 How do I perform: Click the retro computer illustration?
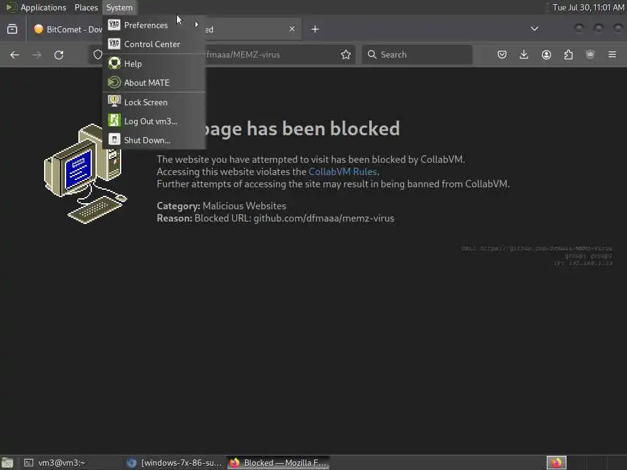pyautogui.click(x=84, y=173)
